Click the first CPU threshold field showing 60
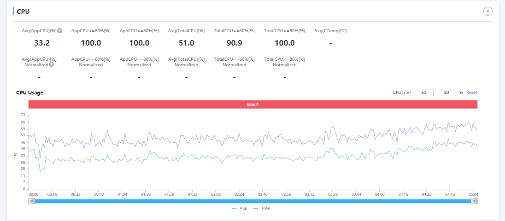 423,93
